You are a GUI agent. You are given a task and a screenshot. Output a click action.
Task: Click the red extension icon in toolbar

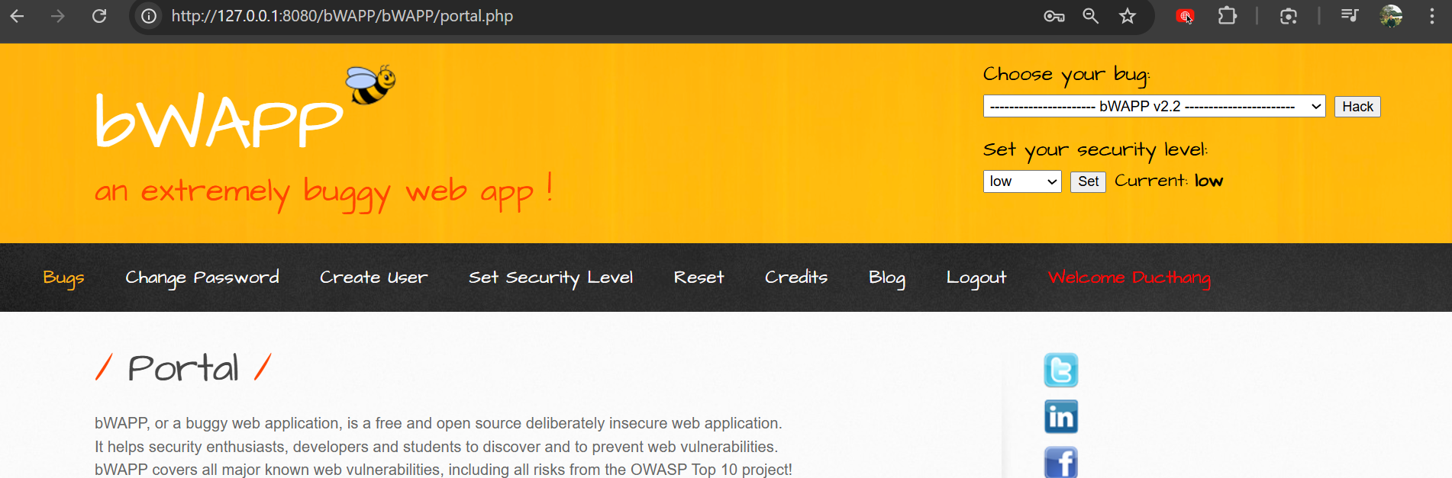click(x=1184, y=16)
